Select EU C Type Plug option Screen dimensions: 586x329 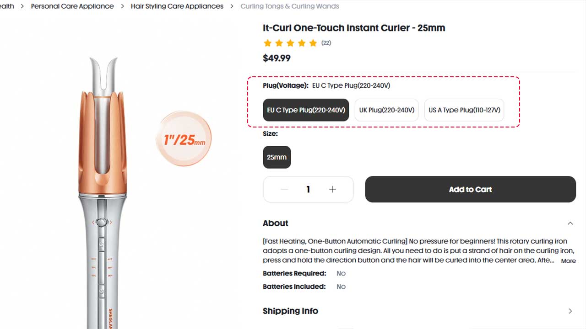[x=306, y=110]
